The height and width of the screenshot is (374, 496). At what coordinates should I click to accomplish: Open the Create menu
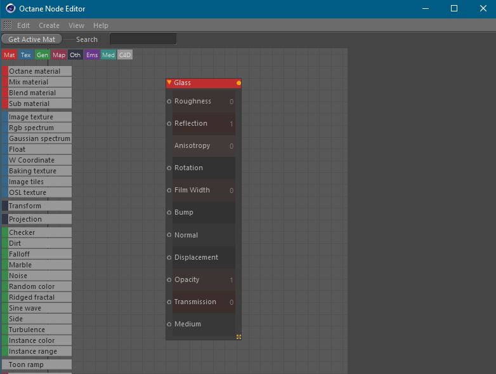[x=49, y=25]
